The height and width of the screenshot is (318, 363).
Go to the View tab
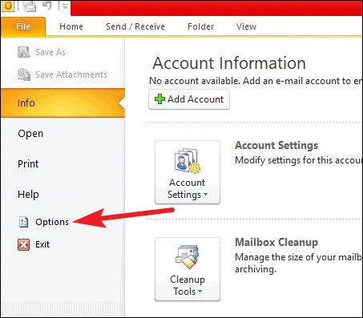click(x=246, y=26)
